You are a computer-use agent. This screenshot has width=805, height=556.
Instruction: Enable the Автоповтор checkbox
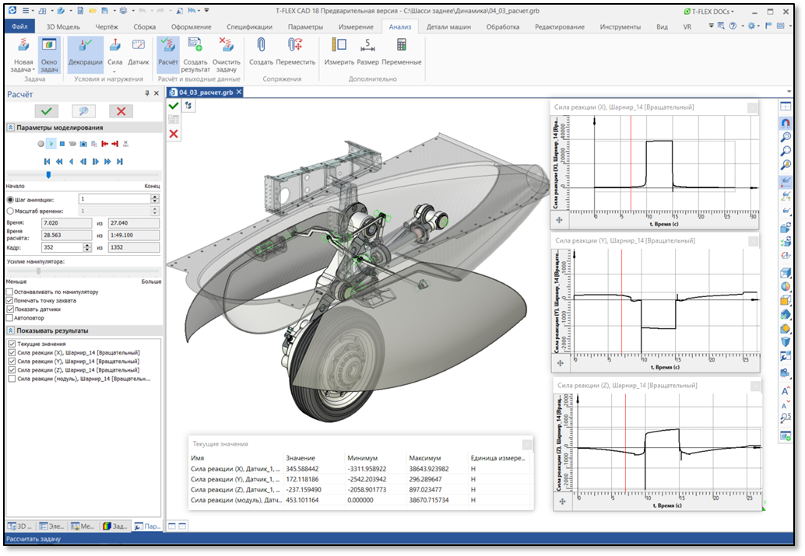tap(9, 317)
